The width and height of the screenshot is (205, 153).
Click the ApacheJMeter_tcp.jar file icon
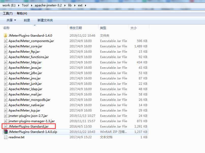(6, 110)
